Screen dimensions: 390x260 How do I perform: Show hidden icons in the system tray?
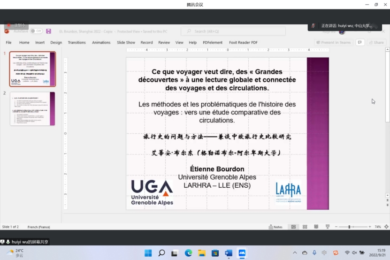click(296, 253)
